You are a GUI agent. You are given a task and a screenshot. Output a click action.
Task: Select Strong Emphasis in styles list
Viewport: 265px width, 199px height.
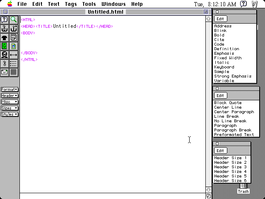click(x=232, y=76)
